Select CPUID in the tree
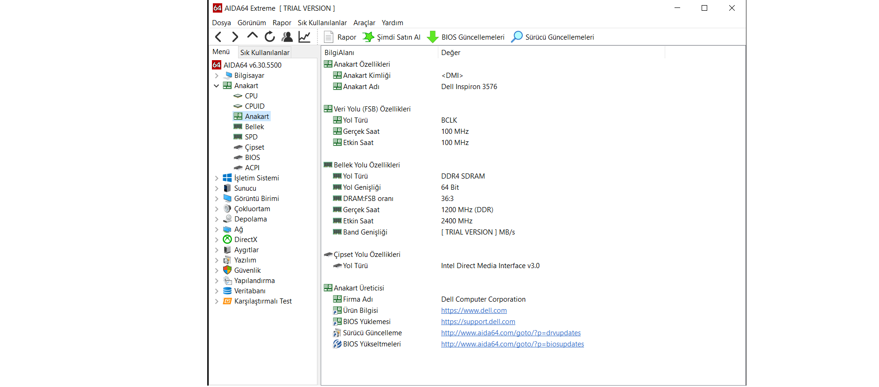 254,106
